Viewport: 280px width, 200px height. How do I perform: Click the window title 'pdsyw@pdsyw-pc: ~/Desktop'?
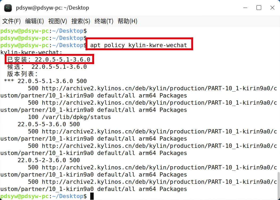click(52, 8)
